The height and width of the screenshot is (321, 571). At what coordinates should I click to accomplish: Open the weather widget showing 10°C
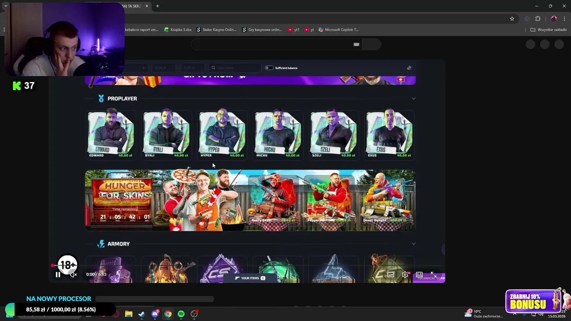[x=484, y=314]
